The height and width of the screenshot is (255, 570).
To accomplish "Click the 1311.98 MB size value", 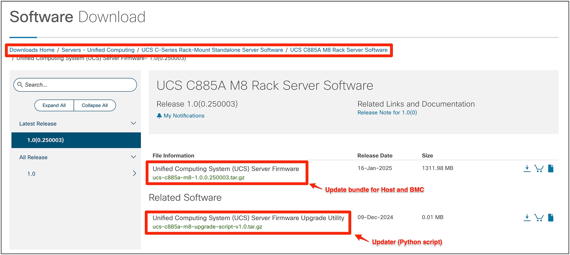I will click(x=438, y=168).
